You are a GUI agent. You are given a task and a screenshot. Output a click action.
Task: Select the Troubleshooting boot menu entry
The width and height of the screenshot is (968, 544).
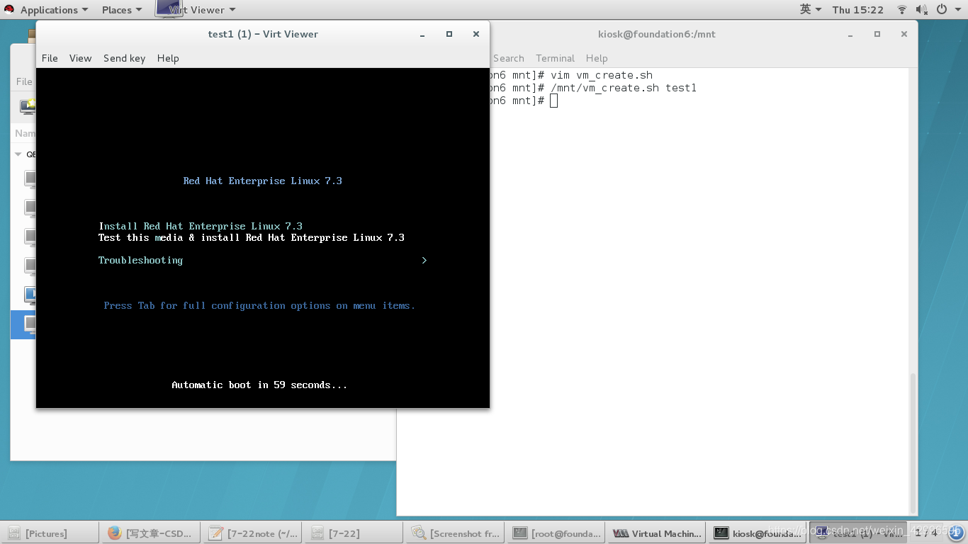(x=140, y=260)
